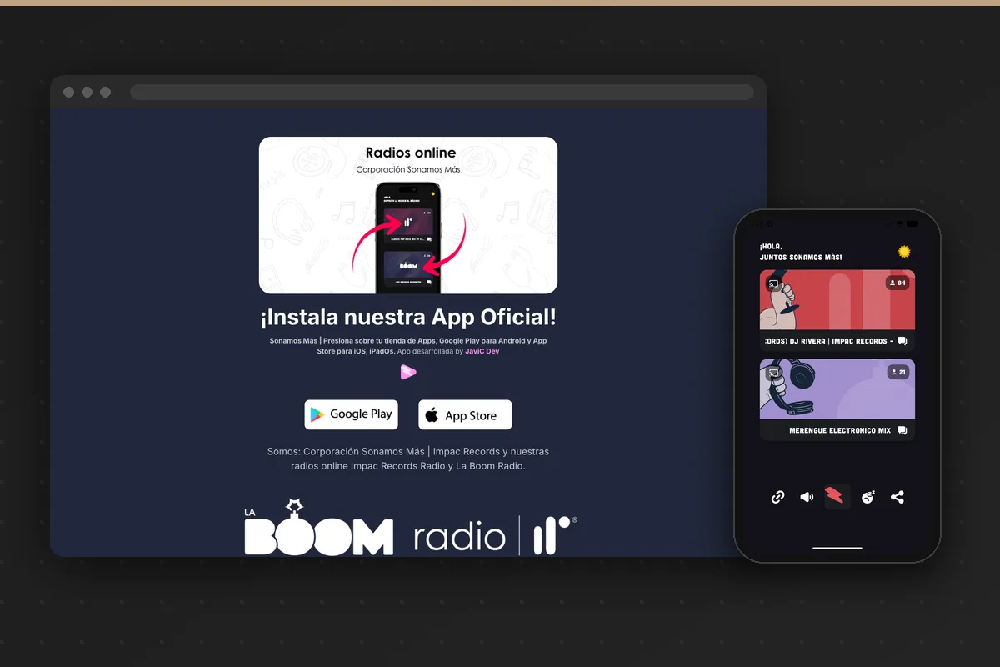Open the link icon in the phone toolbar
This screenshot has height=667, width=1000.
click(777, 497)
